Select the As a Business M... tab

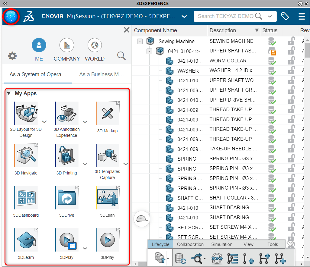point(102,74)
